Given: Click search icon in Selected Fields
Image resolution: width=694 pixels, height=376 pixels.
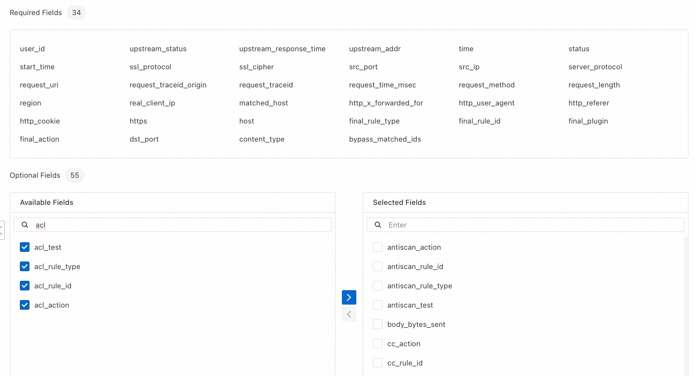Looking at the screenshot, I should click(378, 225).
